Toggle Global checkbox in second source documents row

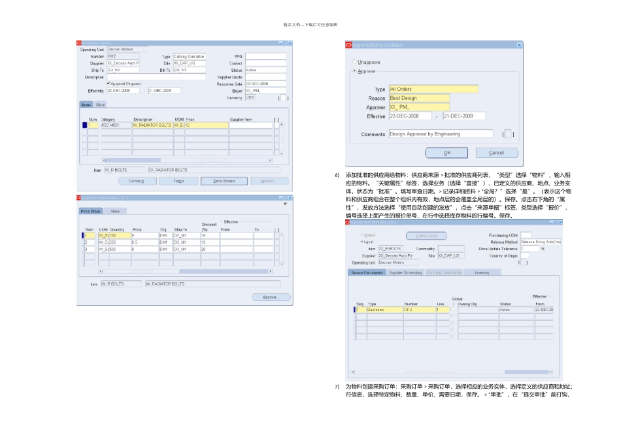coord(453,316)
